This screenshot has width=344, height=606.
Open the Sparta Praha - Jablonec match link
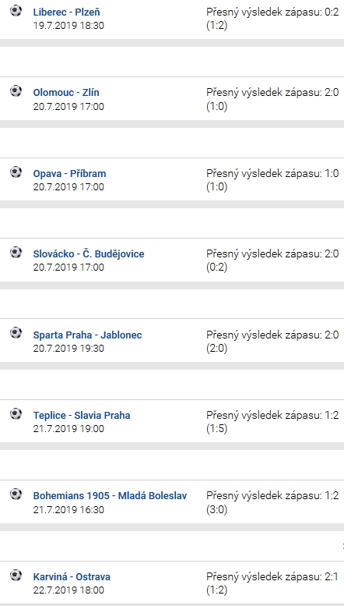[87, 335]
